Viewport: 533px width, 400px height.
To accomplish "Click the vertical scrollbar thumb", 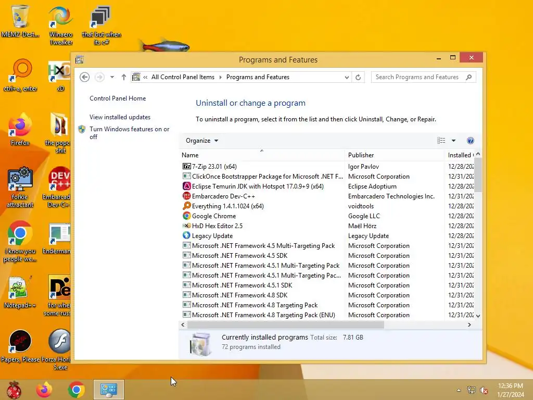I will pos(478,175).
